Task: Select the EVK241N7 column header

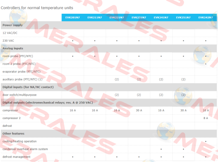Action: tap(161, 17)
